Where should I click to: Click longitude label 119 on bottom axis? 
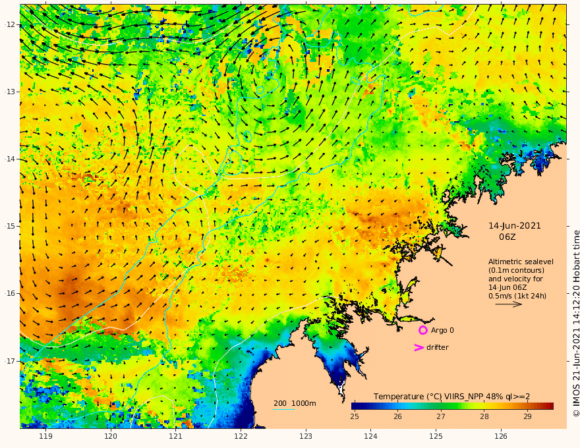[x=45, y=437]
